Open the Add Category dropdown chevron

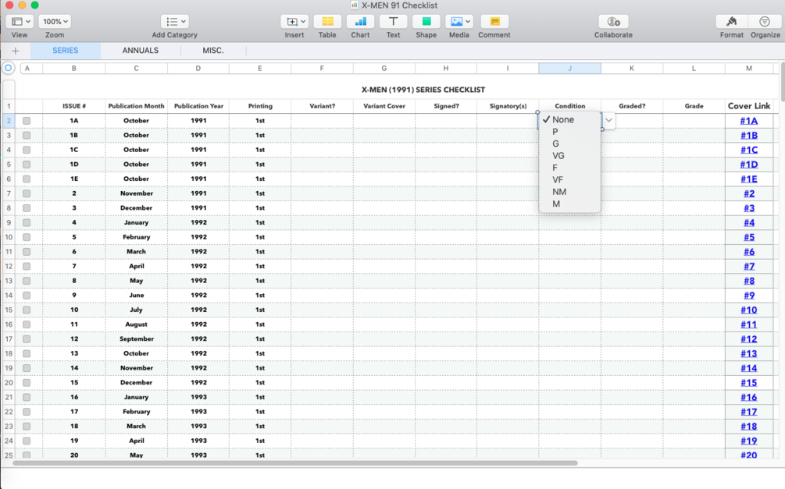pyautogui.click(x=184, y=22)
